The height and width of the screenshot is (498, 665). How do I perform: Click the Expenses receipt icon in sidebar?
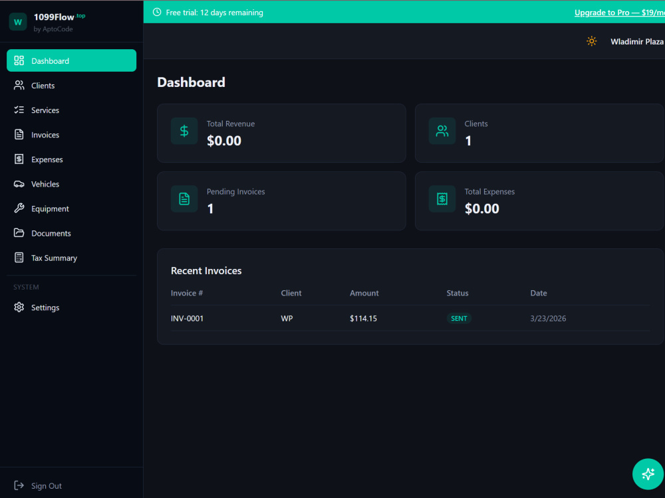coord(19,159)
